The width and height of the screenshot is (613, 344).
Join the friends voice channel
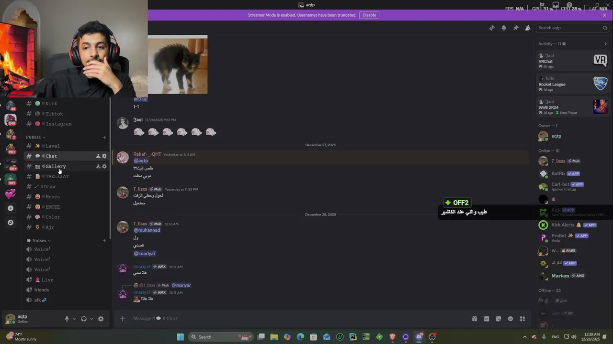pos(67,290)
